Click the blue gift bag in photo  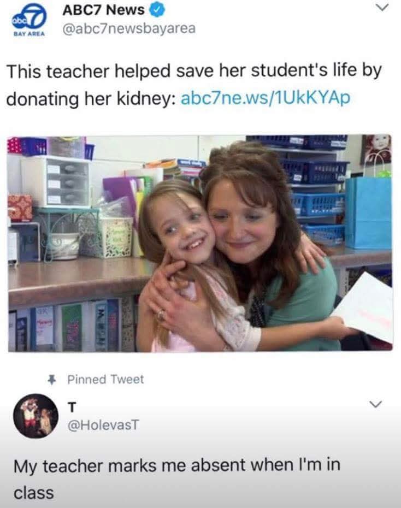point(368,212)
